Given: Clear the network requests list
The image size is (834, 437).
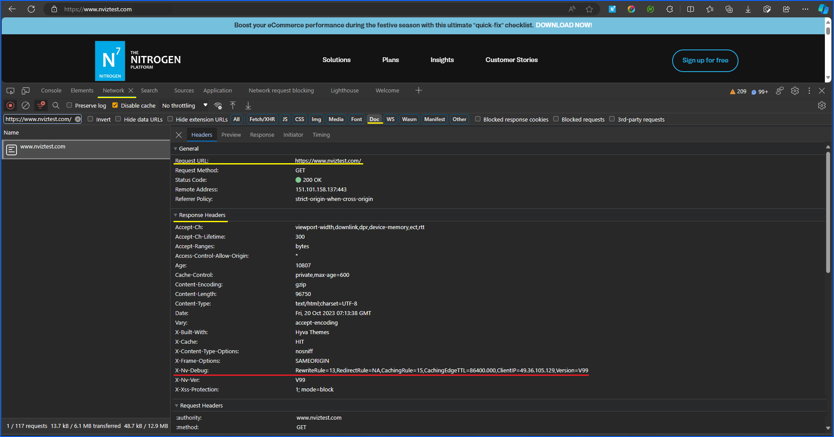Looking at the screenshot, I should (x=25, y=105).
